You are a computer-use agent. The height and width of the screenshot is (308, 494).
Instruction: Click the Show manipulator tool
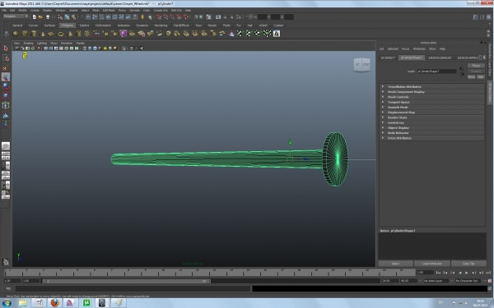tap(6, 125)
